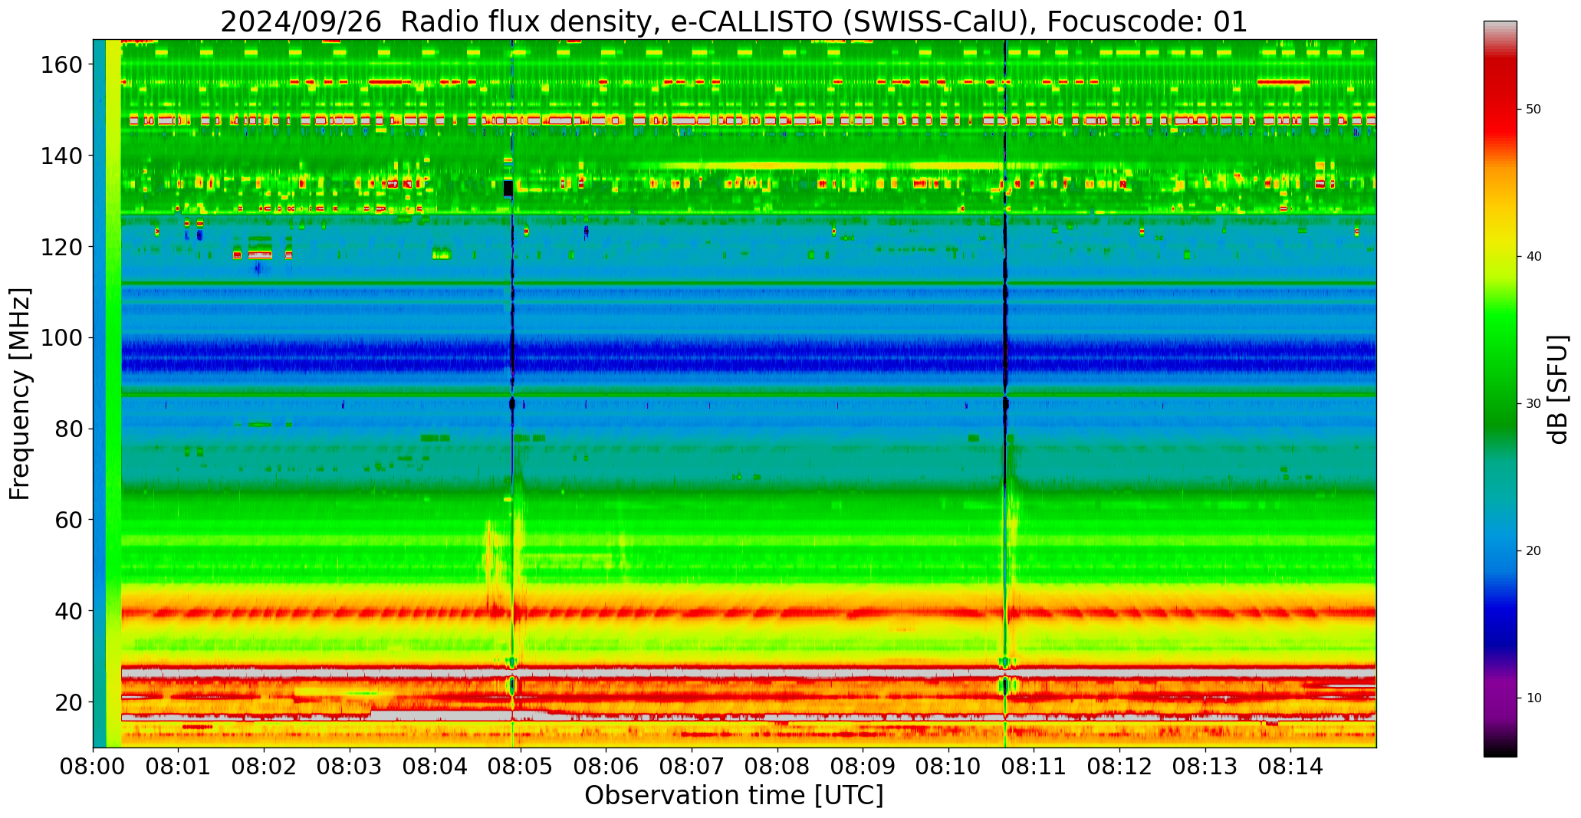Click the 08:10 time tick label

(x=948, y=767)
